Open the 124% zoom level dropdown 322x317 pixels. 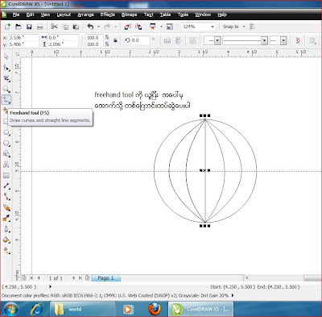pyautogui.click(x=213, y=27)
